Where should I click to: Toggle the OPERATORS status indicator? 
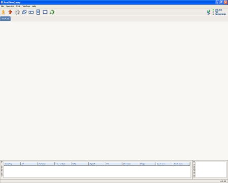[x=219, y=14]
